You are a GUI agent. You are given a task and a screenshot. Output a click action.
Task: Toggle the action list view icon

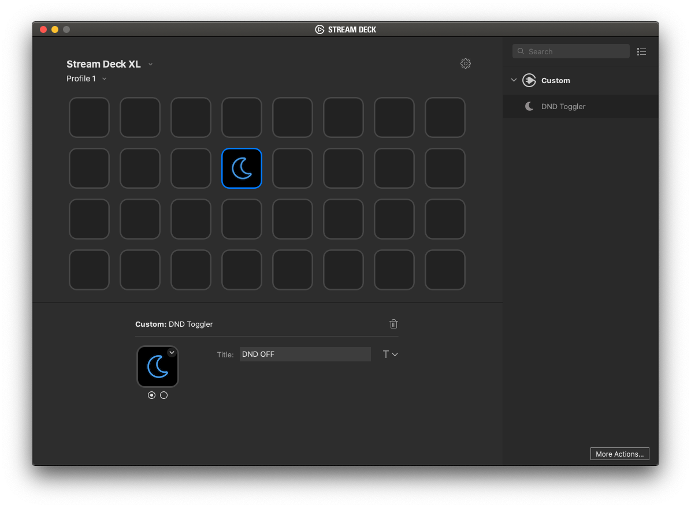(642, 51)
